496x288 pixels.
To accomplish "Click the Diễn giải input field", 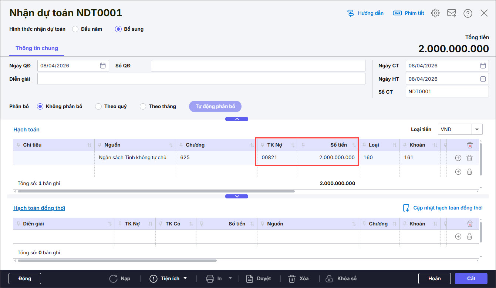I will click(x=201, y=79).
